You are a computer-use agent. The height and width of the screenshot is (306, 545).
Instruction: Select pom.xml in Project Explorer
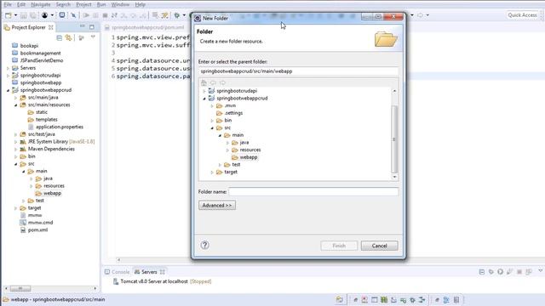(x=37, y=229)
